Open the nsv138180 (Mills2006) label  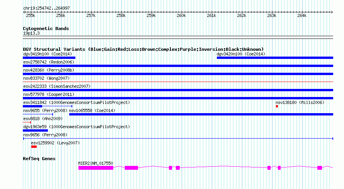pos(300,102)
